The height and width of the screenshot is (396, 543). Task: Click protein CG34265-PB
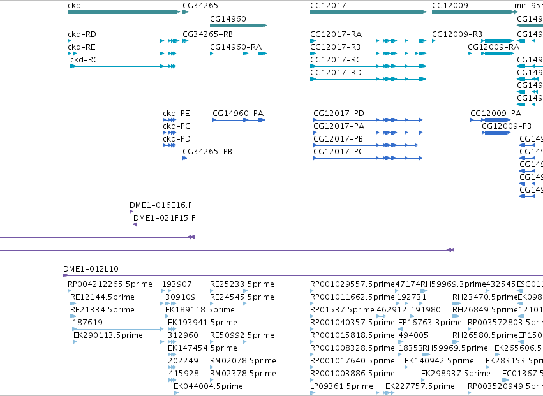185,158
